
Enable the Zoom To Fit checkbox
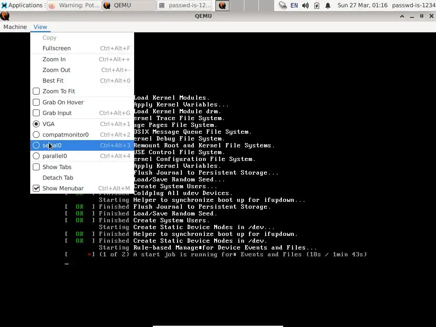36,91
